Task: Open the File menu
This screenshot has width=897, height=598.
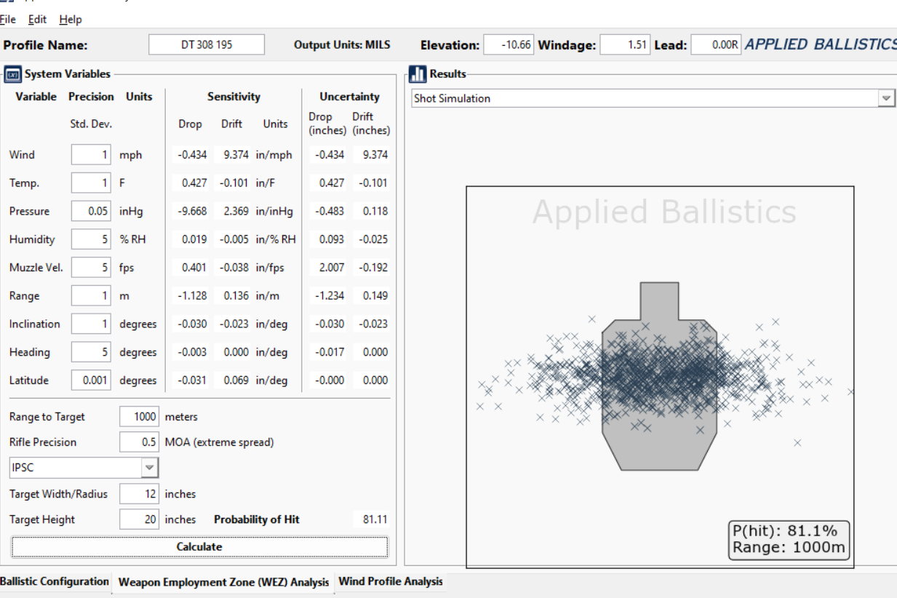Action: coord(7,19)
